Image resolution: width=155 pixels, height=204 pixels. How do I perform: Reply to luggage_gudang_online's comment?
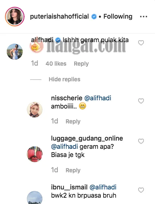pyautogui.click(x=73, y=170)
